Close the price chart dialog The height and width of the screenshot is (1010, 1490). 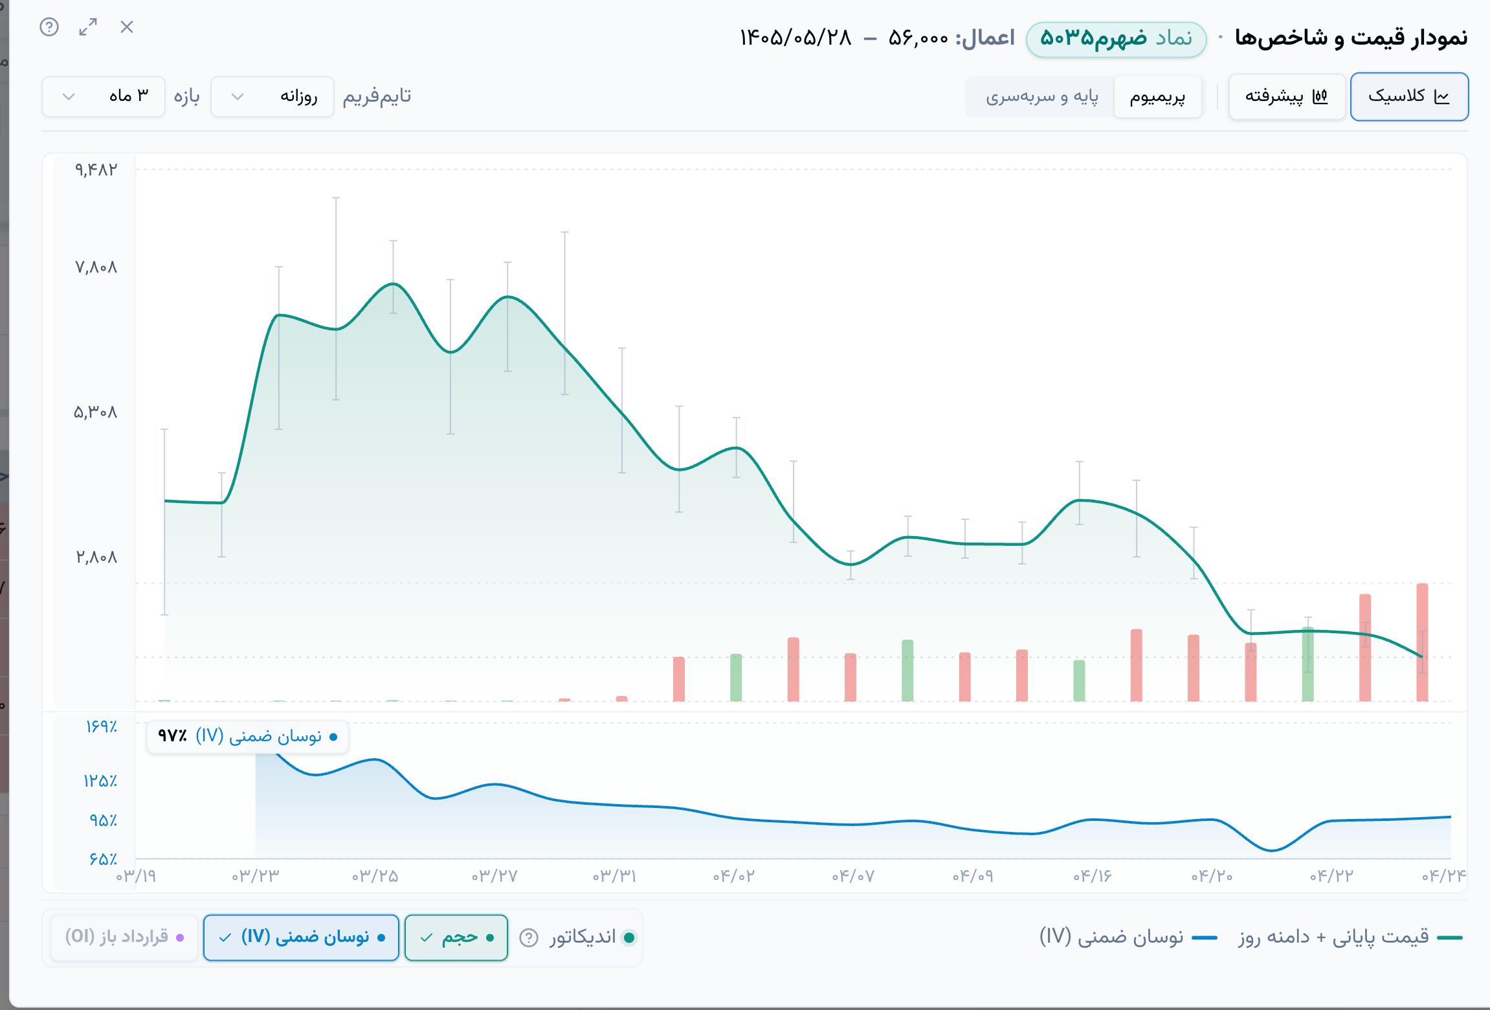(127, 27)
